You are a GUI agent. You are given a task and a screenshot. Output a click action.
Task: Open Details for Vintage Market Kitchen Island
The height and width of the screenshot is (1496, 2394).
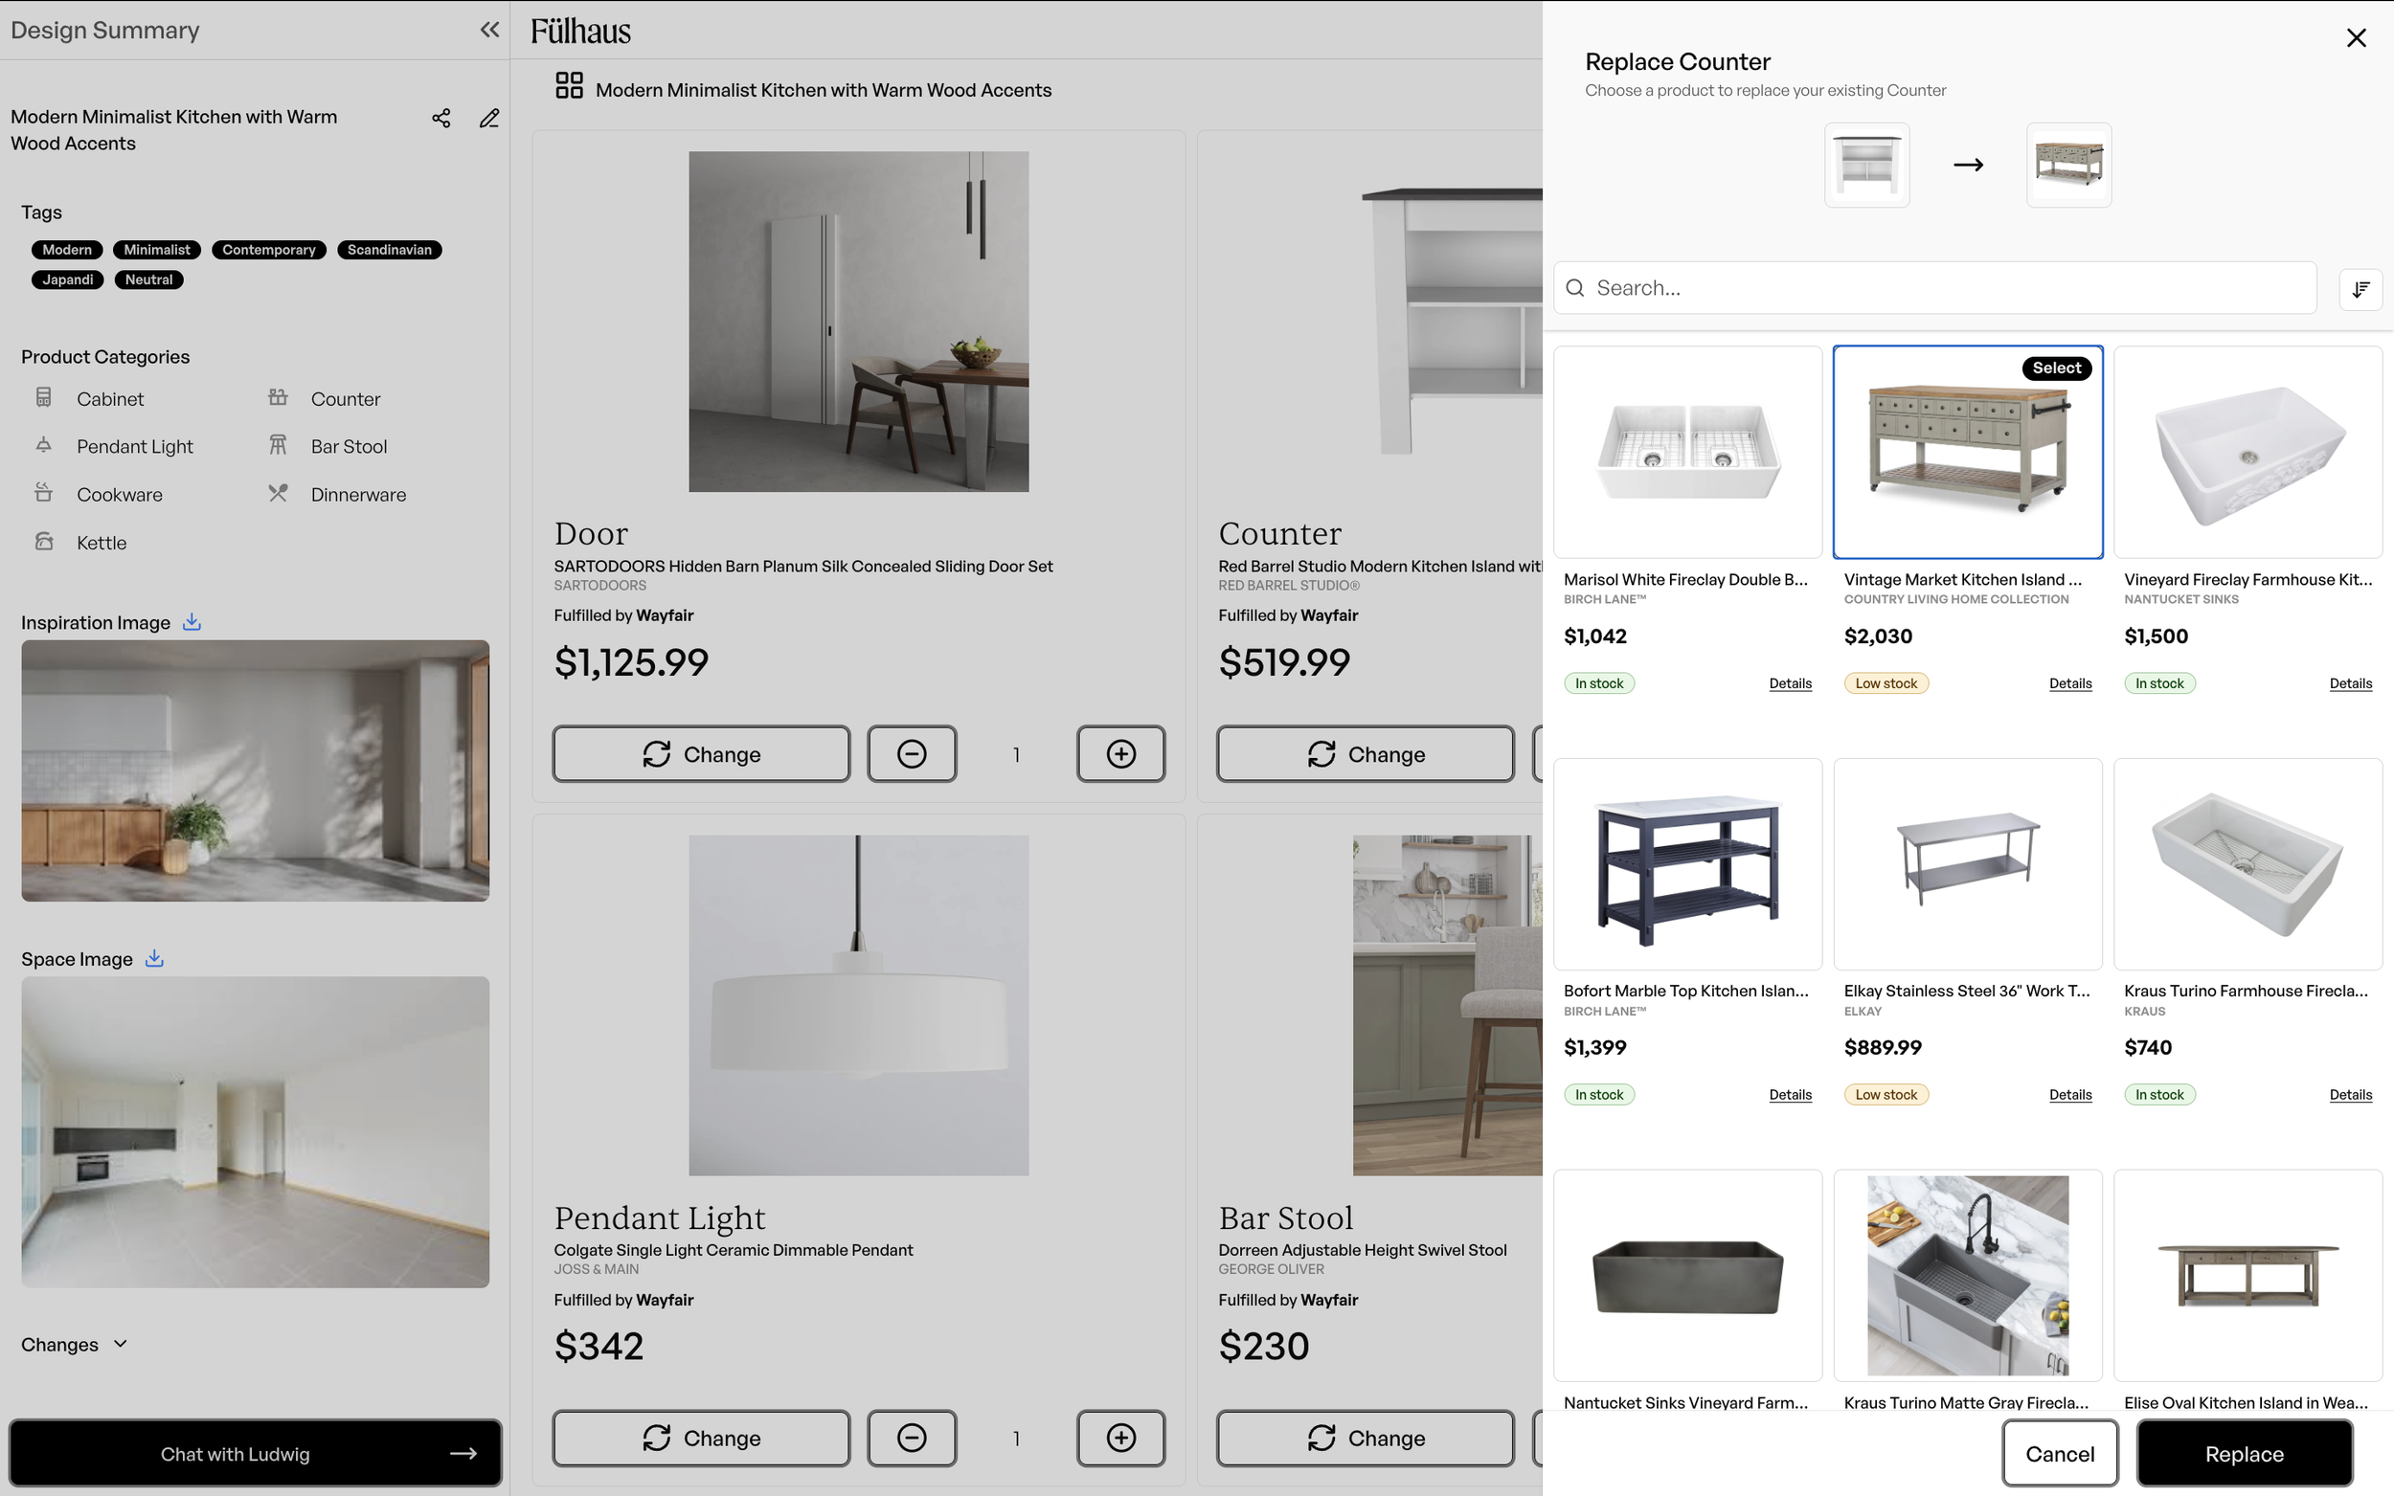2070,682
